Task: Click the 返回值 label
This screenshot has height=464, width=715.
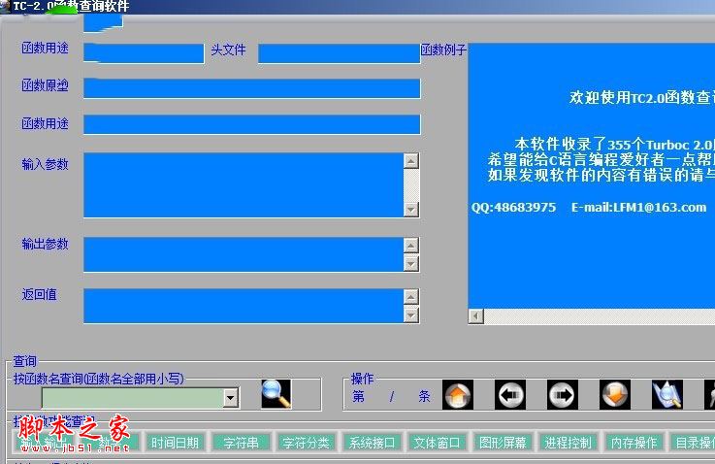Action: (x=39, y=295)
